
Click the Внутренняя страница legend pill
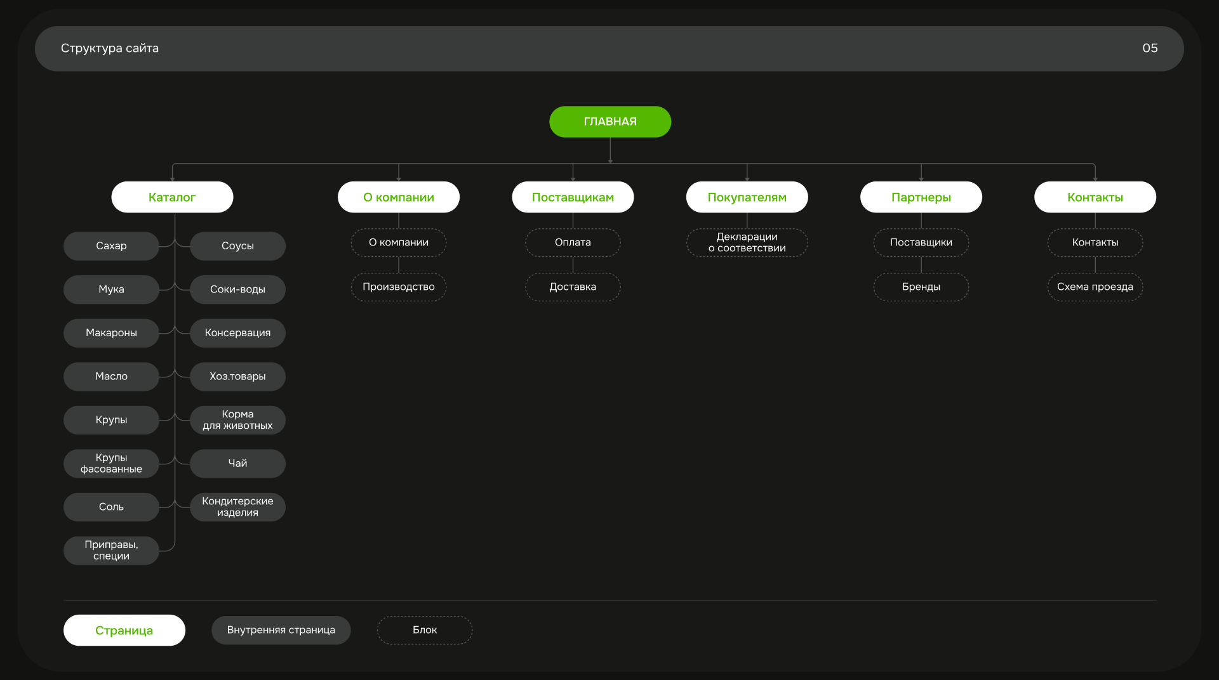(x=281, y=631)
